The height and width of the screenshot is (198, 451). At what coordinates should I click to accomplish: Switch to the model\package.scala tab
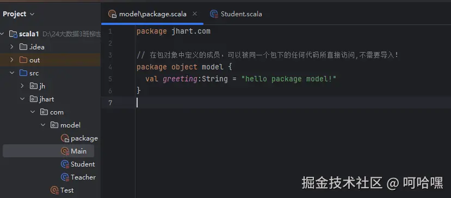(x=153, y=14)
